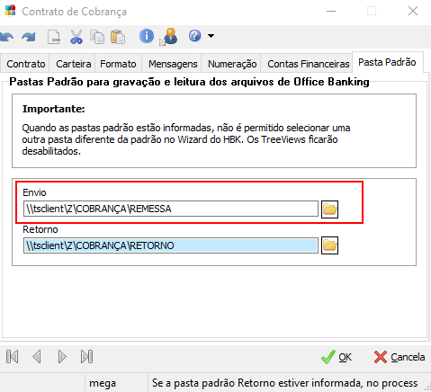Screen dimensions: 431x392
Task: Jump to the last record navigation arrow
Action: tap(87, 357)
